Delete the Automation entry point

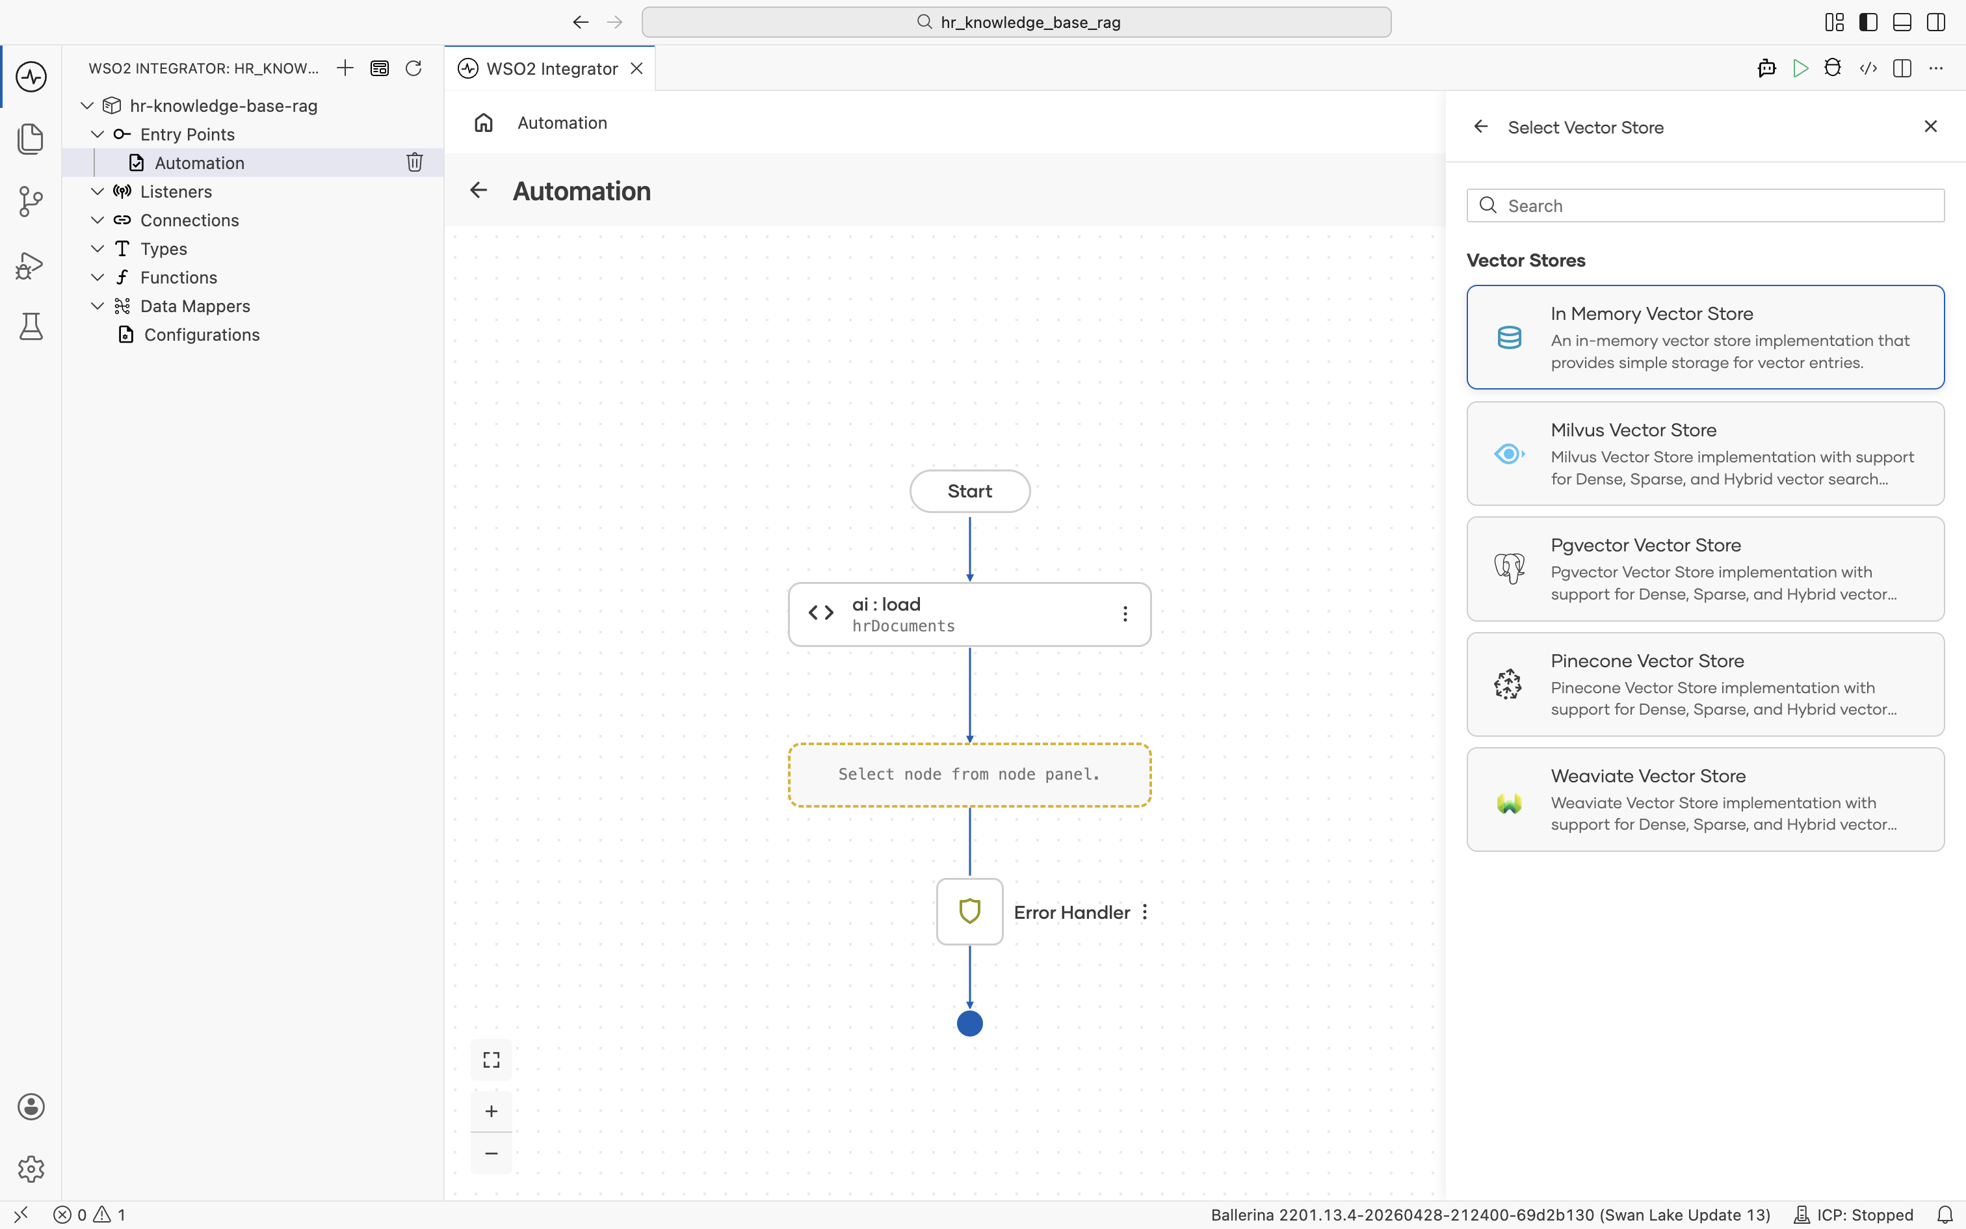point(414,163)
